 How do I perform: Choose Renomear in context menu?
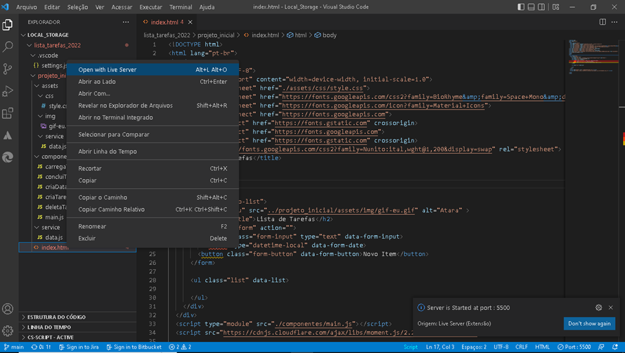153,226
